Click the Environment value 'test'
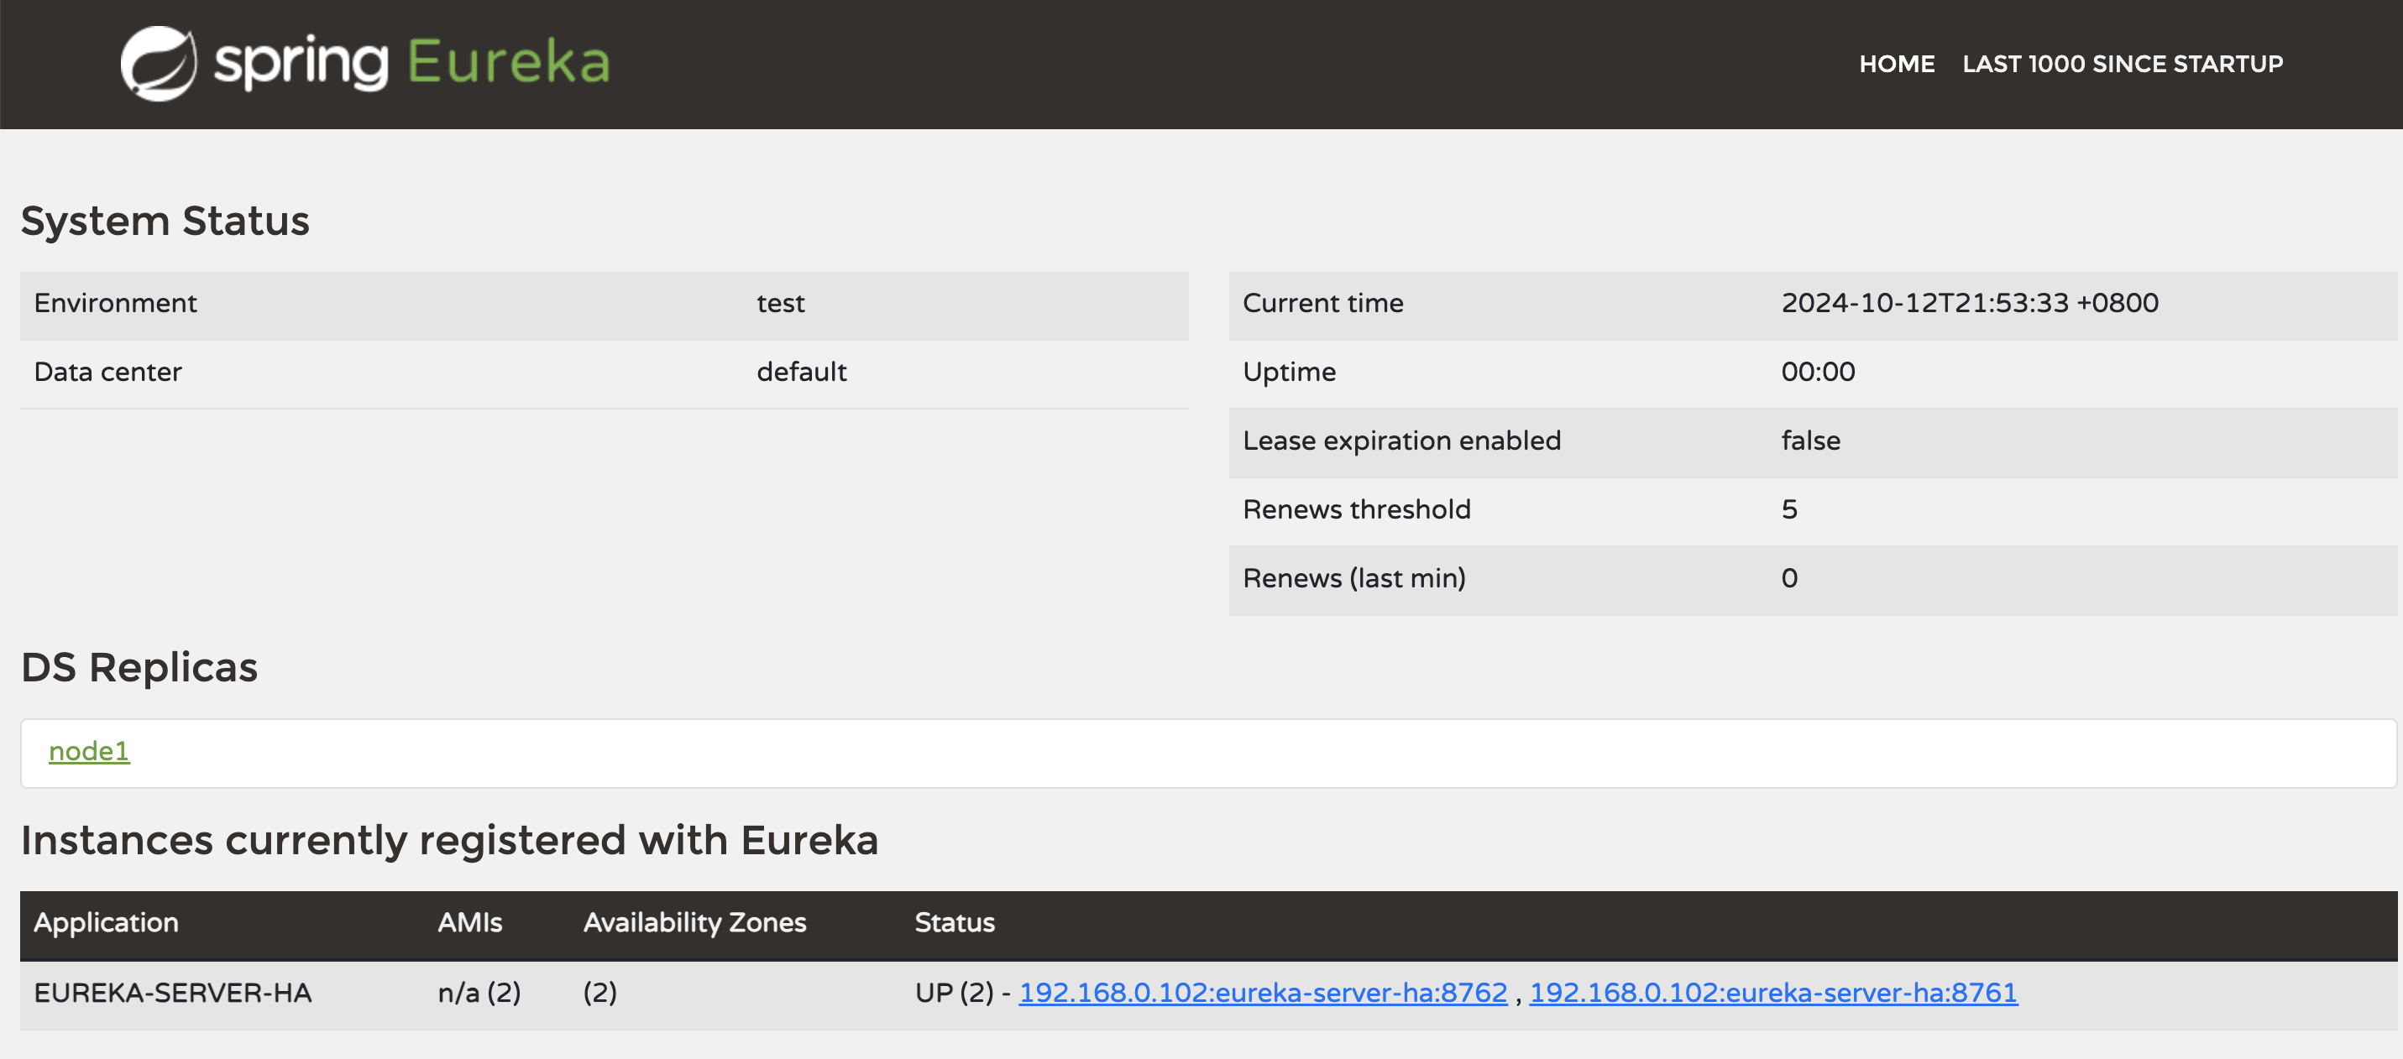The width and height of the screenshot is (2403, 1059). [780, 303]
